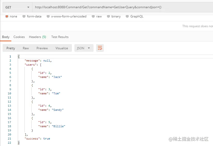Image resolution: width=213 pixels, height=146 pixels.
Task: Click line number 1 in the gutter
Action: click(x=10, y=56)
